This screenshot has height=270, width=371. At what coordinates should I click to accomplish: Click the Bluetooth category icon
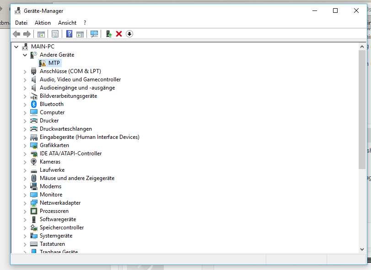[x=34, y=104]
